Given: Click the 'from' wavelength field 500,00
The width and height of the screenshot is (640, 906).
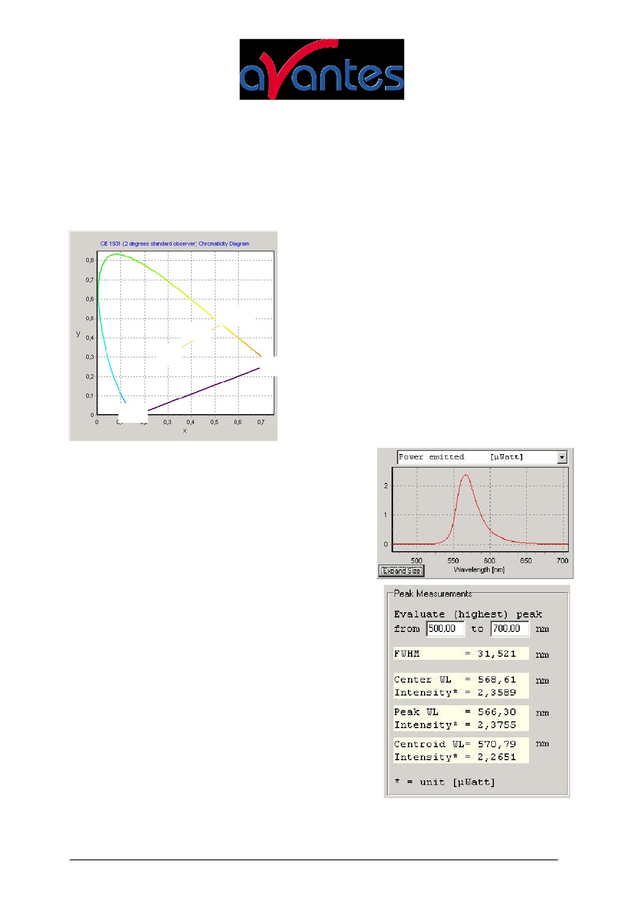Looking at the screenshot, I should pos(445,628).
